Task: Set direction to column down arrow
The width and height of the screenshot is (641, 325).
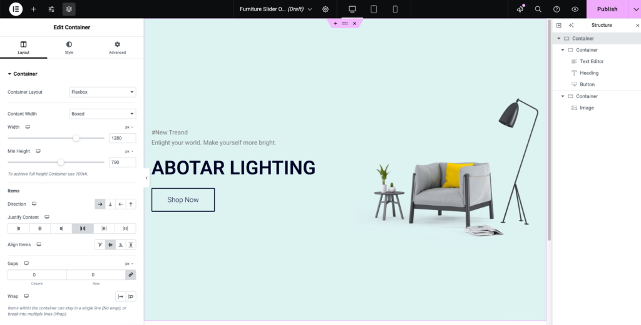Action: [x=110, y=204]
